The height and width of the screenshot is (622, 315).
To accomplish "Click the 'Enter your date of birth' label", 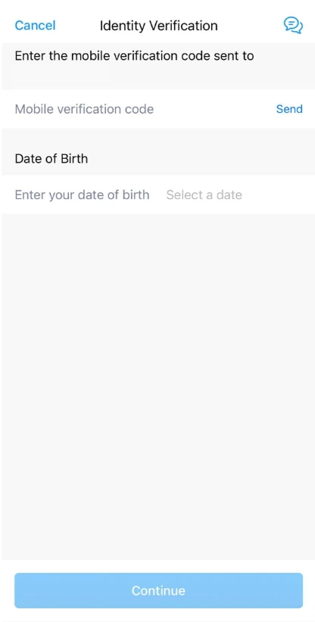I will 82,194.
